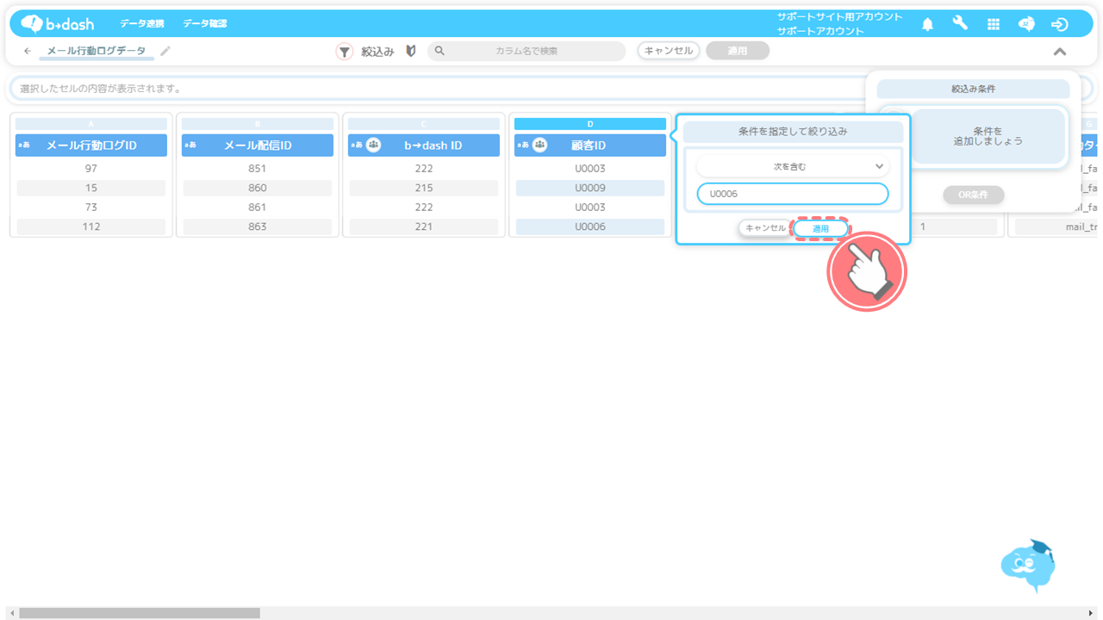Image resolution: width=1103 pixels, height=620 pixels.
Task: Select cell 221 in b→dash ID
Action: [x=424, y=226]
